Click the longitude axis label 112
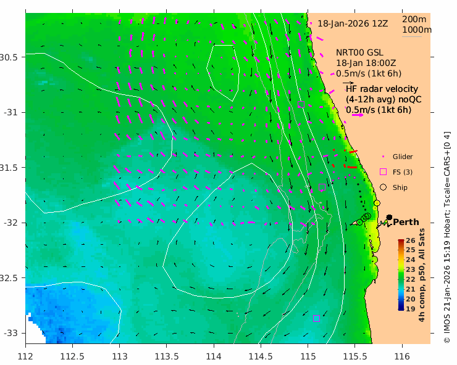The width and height of the screenshot is (457, 365). [x=25, y=356]
